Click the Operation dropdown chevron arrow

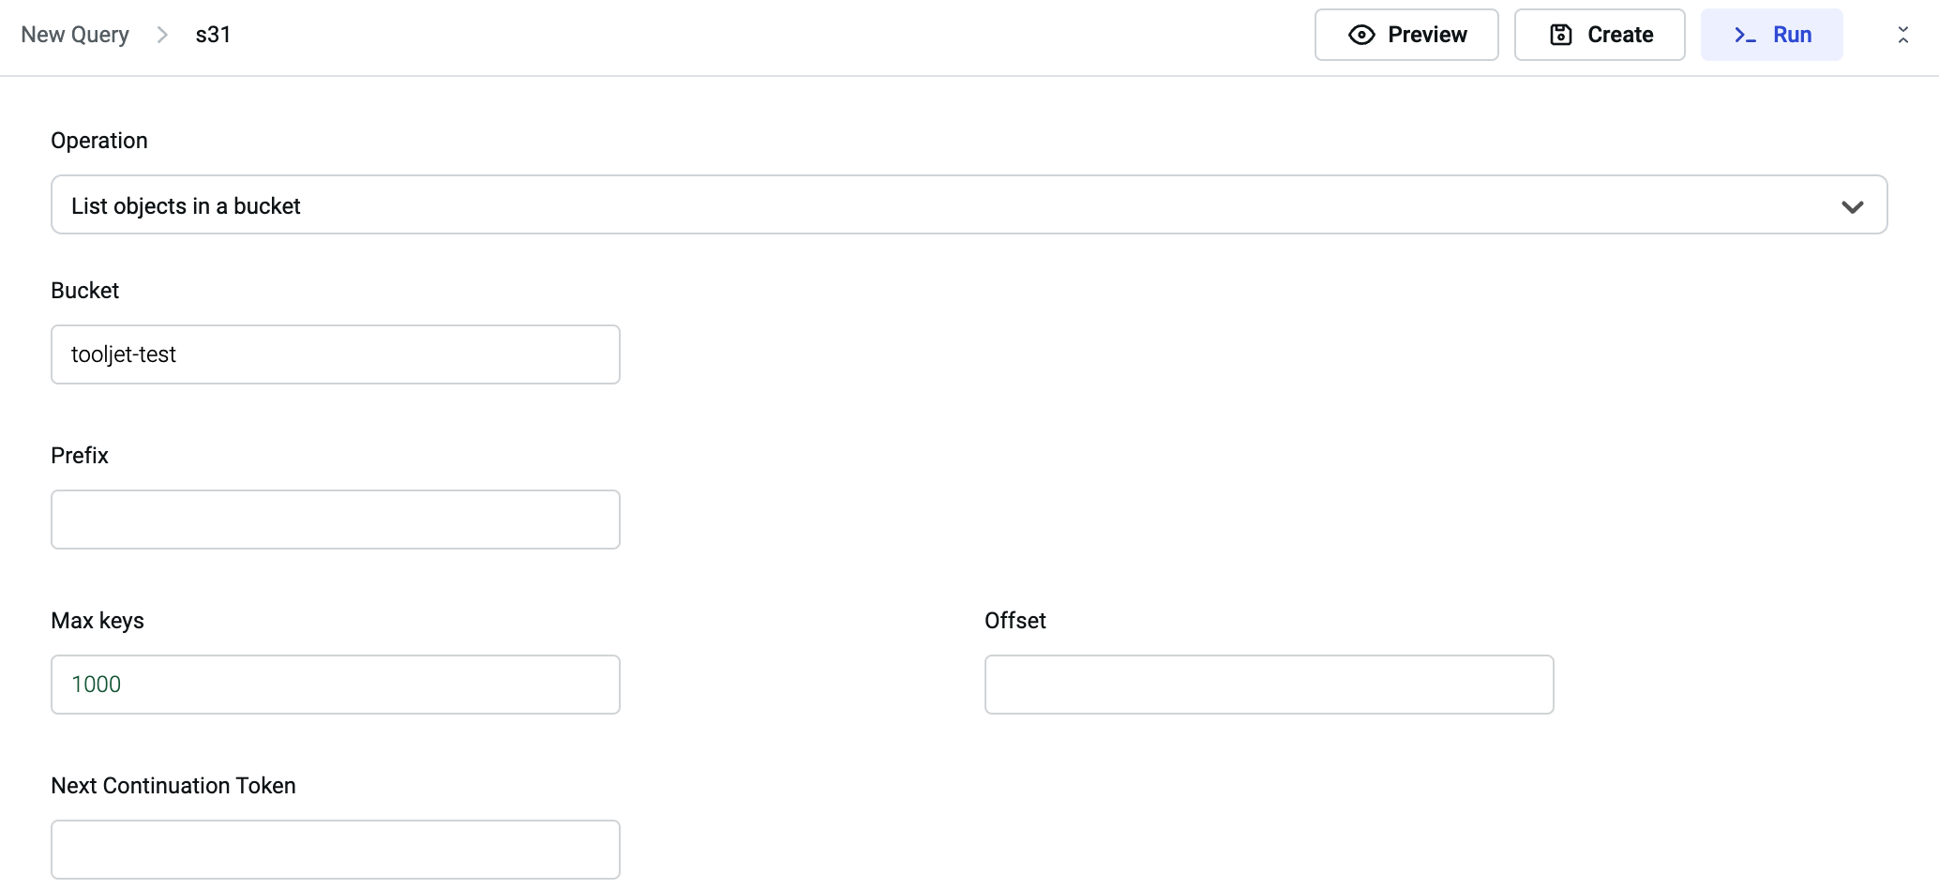pyautogui.click(x=1852, y=206)
